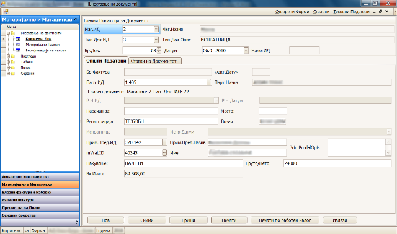Select the Книжење Док tree item

tap(38, 39)
